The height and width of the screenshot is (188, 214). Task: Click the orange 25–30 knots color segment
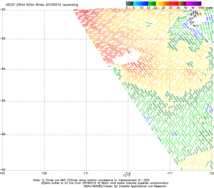point(167,3)
